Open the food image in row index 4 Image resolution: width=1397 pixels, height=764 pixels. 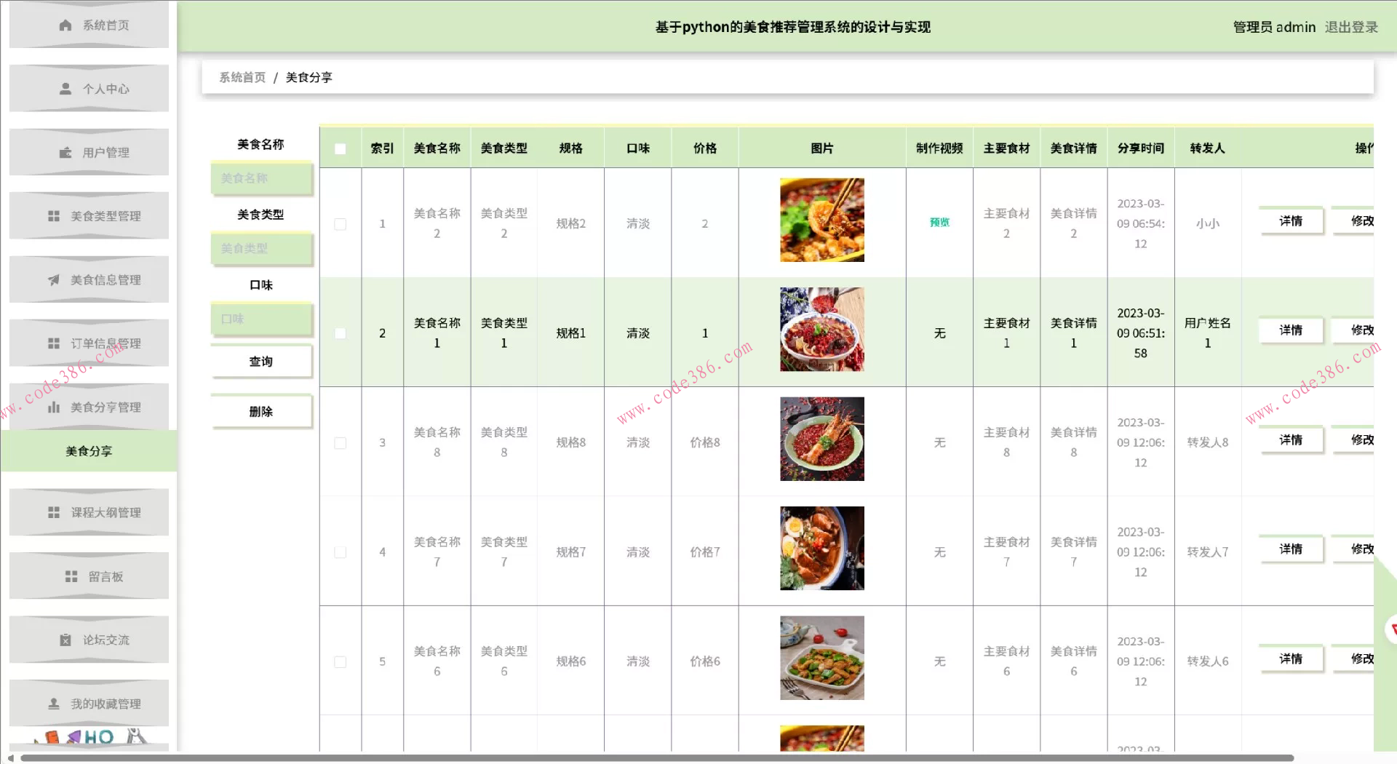click(x=822, y=549)
